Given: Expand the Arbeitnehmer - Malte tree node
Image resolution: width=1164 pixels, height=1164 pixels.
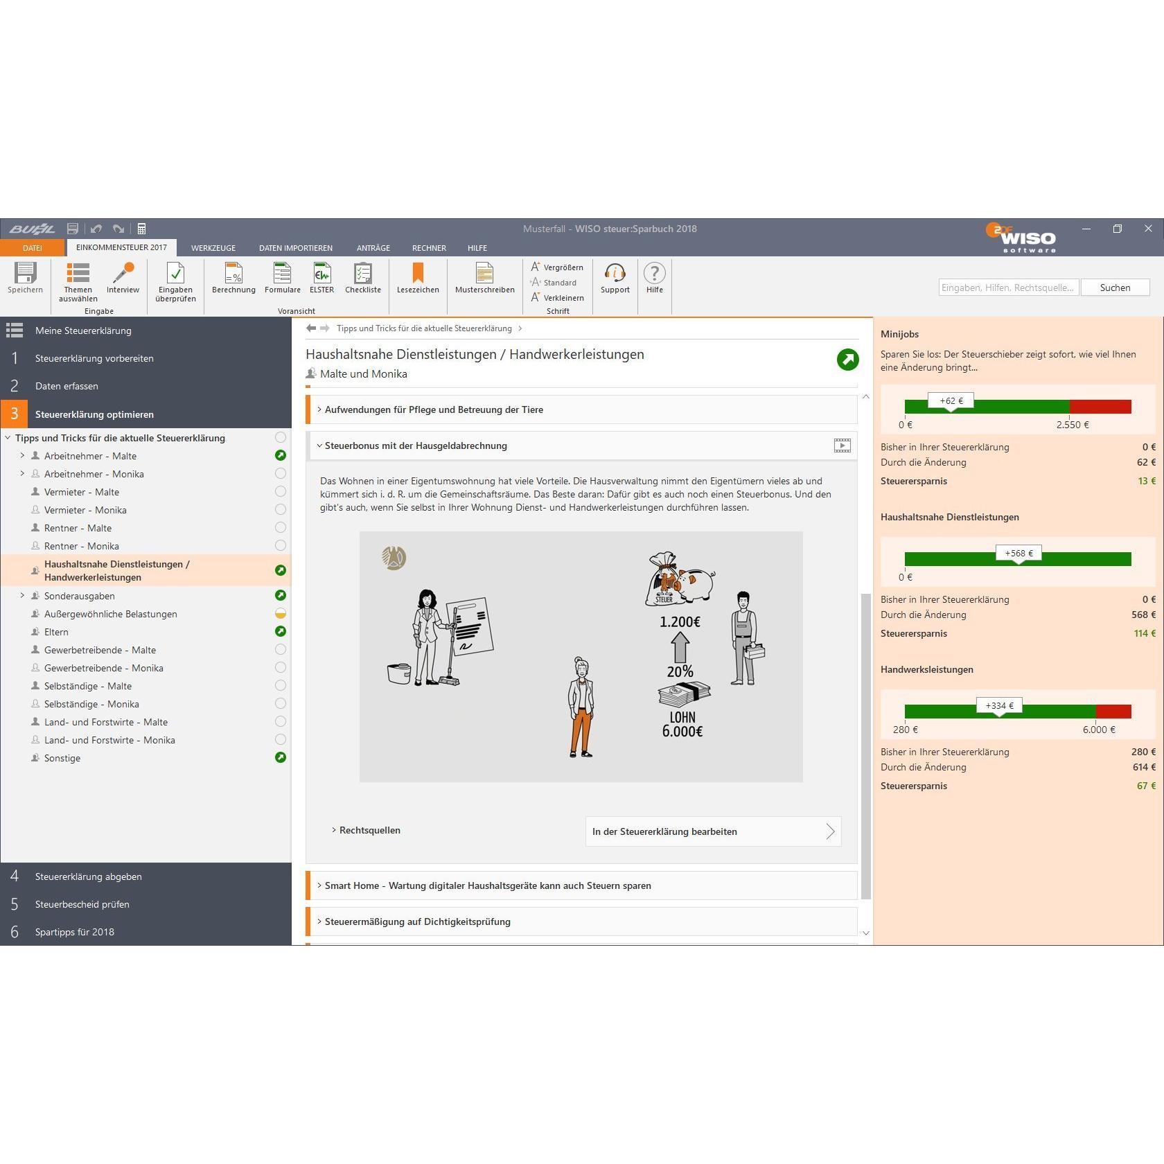Looking at the screenshot, I should 22,455.
